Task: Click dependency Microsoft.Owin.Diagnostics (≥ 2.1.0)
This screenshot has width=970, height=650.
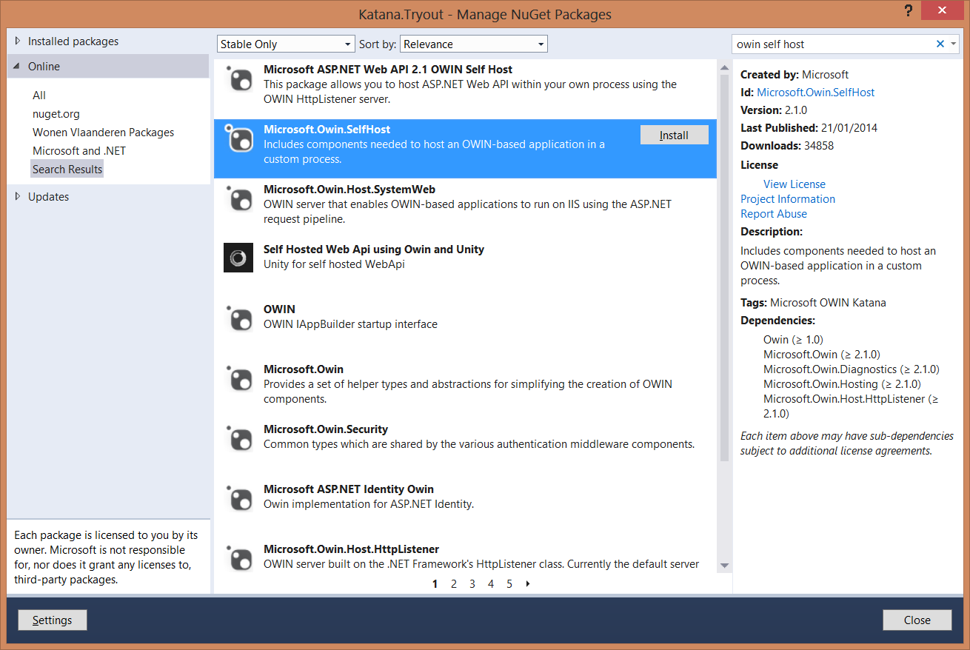Action: (x=851, y=369)
